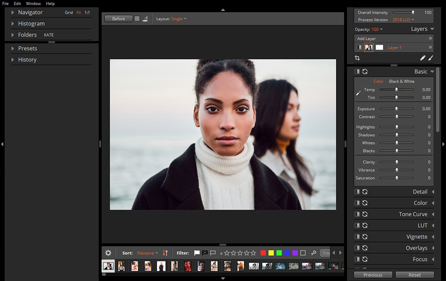This screenshot has height=281, width=446.
Task: Open the Edit menu
Action: (x=17, y=4)
